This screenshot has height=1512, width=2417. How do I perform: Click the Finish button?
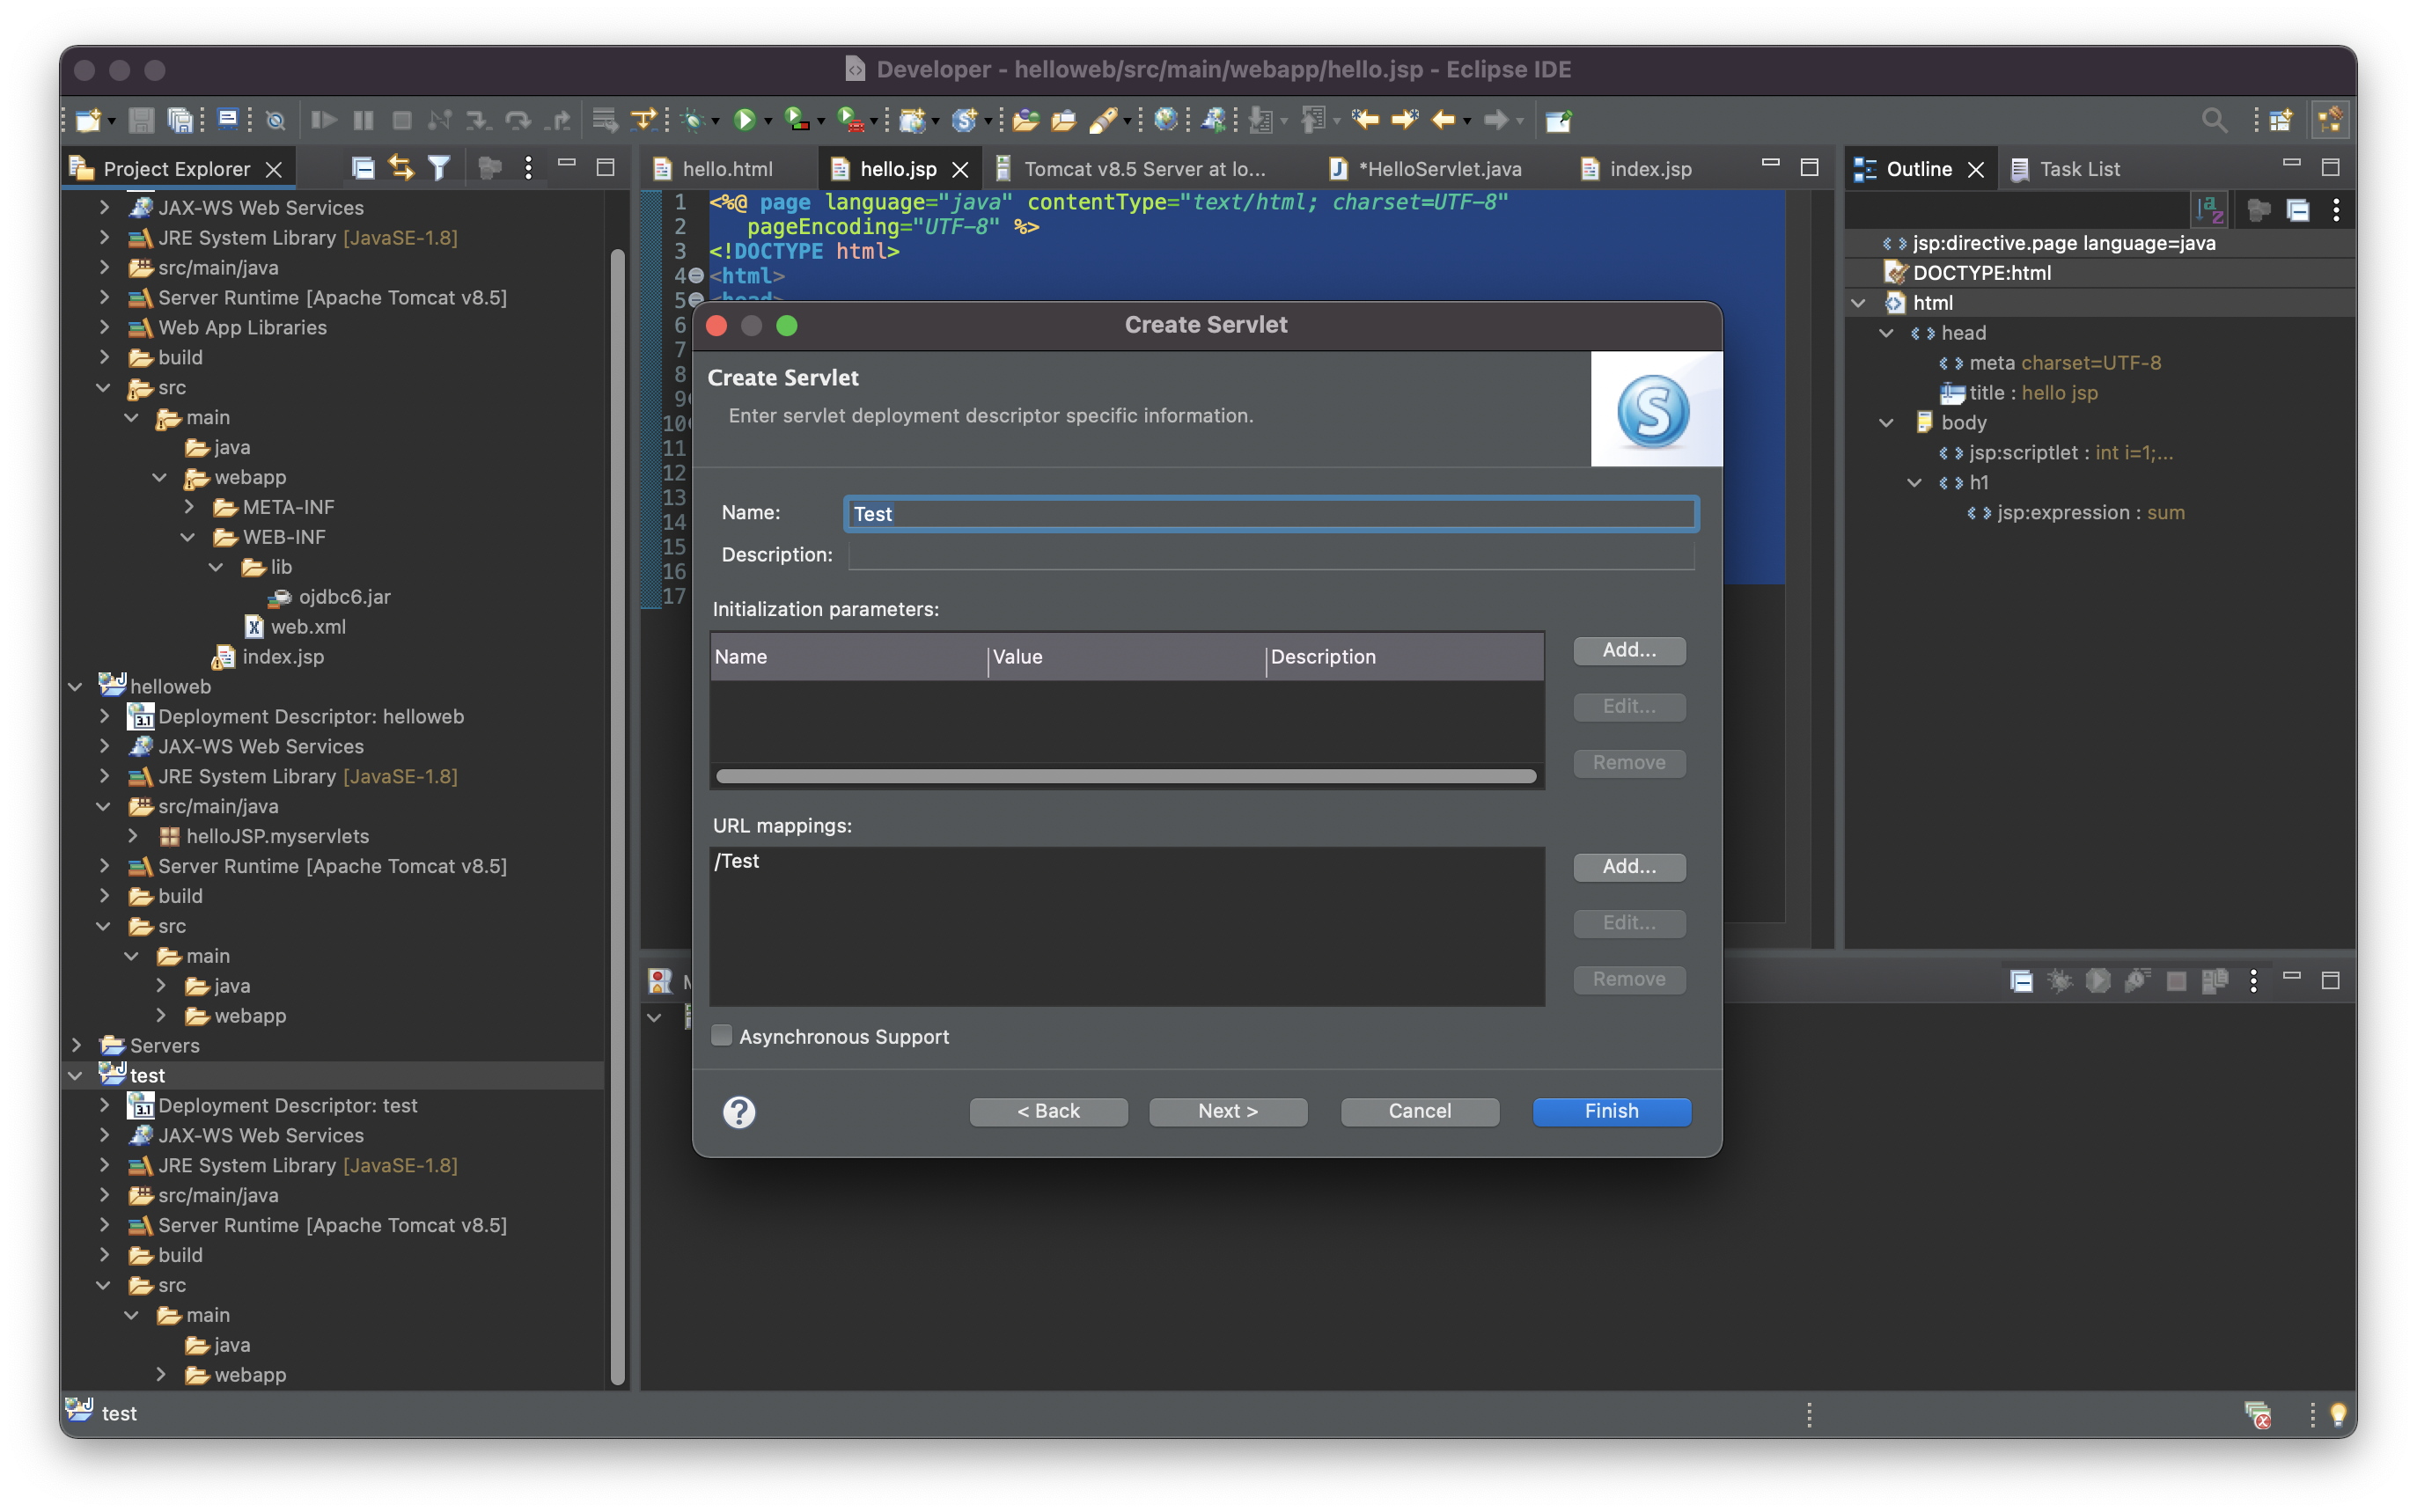1611,1111
